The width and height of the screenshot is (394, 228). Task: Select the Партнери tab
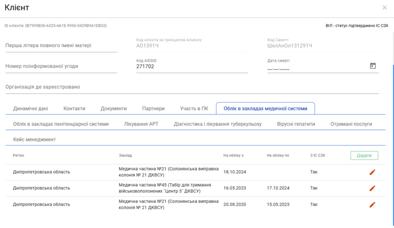154,108
